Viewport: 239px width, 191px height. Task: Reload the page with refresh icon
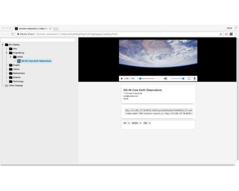click(13, 34)
